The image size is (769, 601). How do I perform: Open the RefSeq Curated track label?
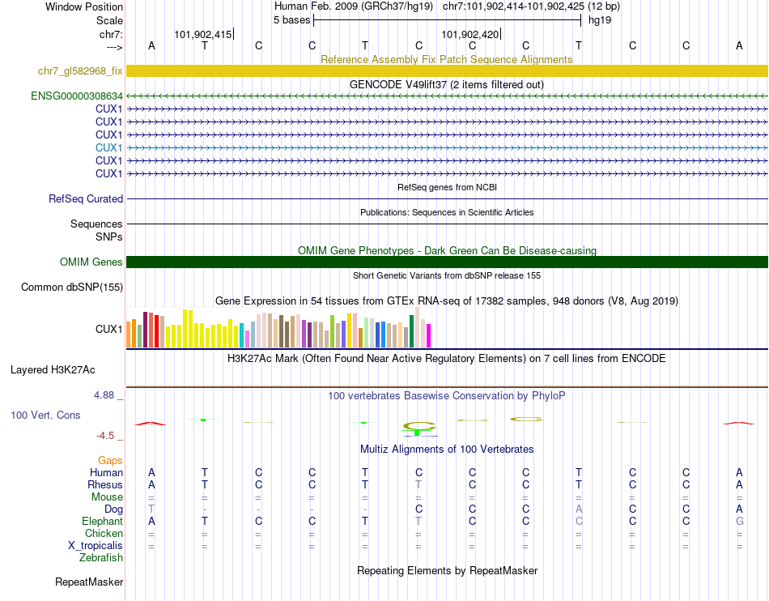86,198
